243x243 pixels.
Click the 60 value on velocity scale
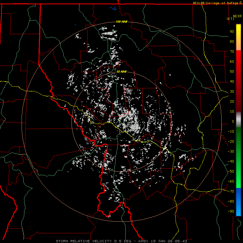click(232, 62)
